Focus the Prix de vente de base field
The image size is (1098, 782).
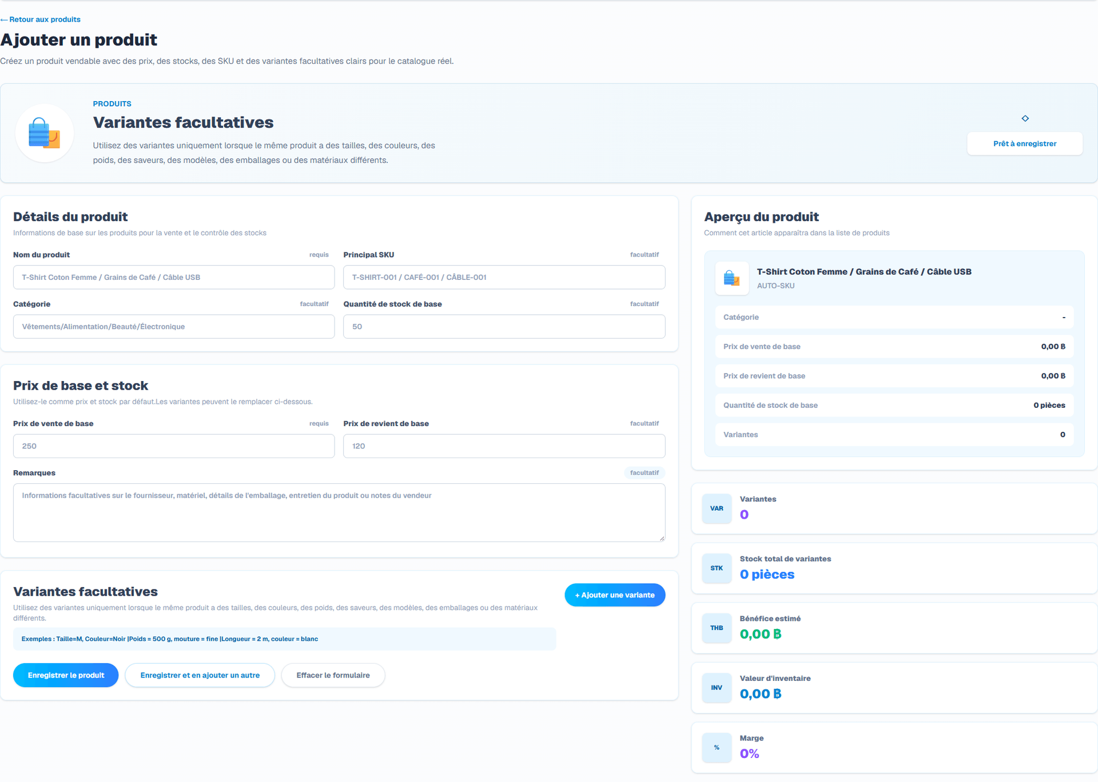tap(174, 446)
